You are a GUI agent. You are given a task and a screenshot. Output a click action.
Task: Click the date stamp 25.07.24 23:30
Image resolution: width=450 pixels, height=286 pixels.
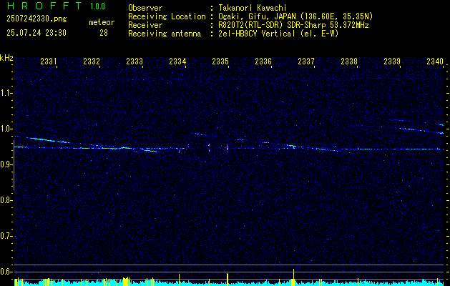[x=36, y=33]
